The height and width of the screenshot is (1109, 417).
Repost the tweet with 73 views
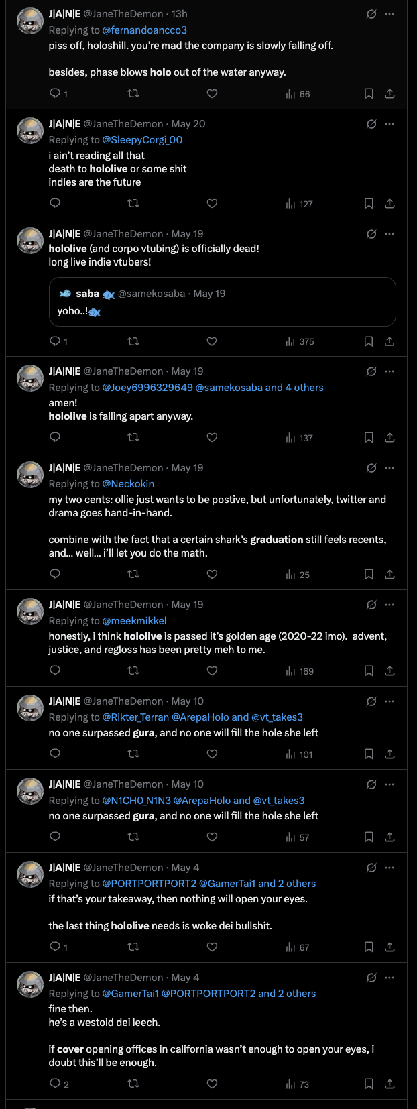(133, 1084)
